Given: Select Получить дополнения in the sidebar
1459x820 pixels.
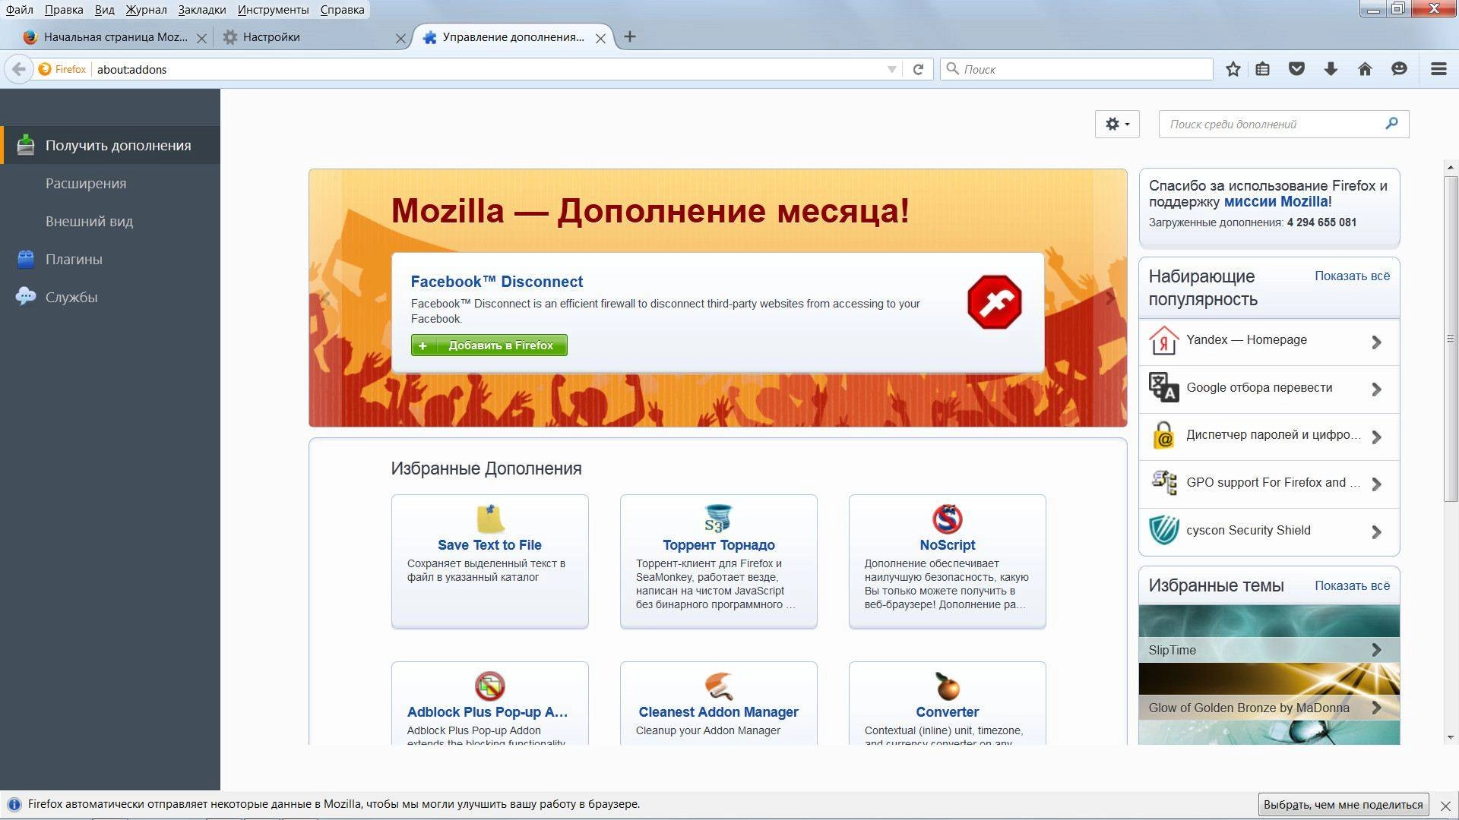Looking at the screenshot, I should [x=110, y=145].
